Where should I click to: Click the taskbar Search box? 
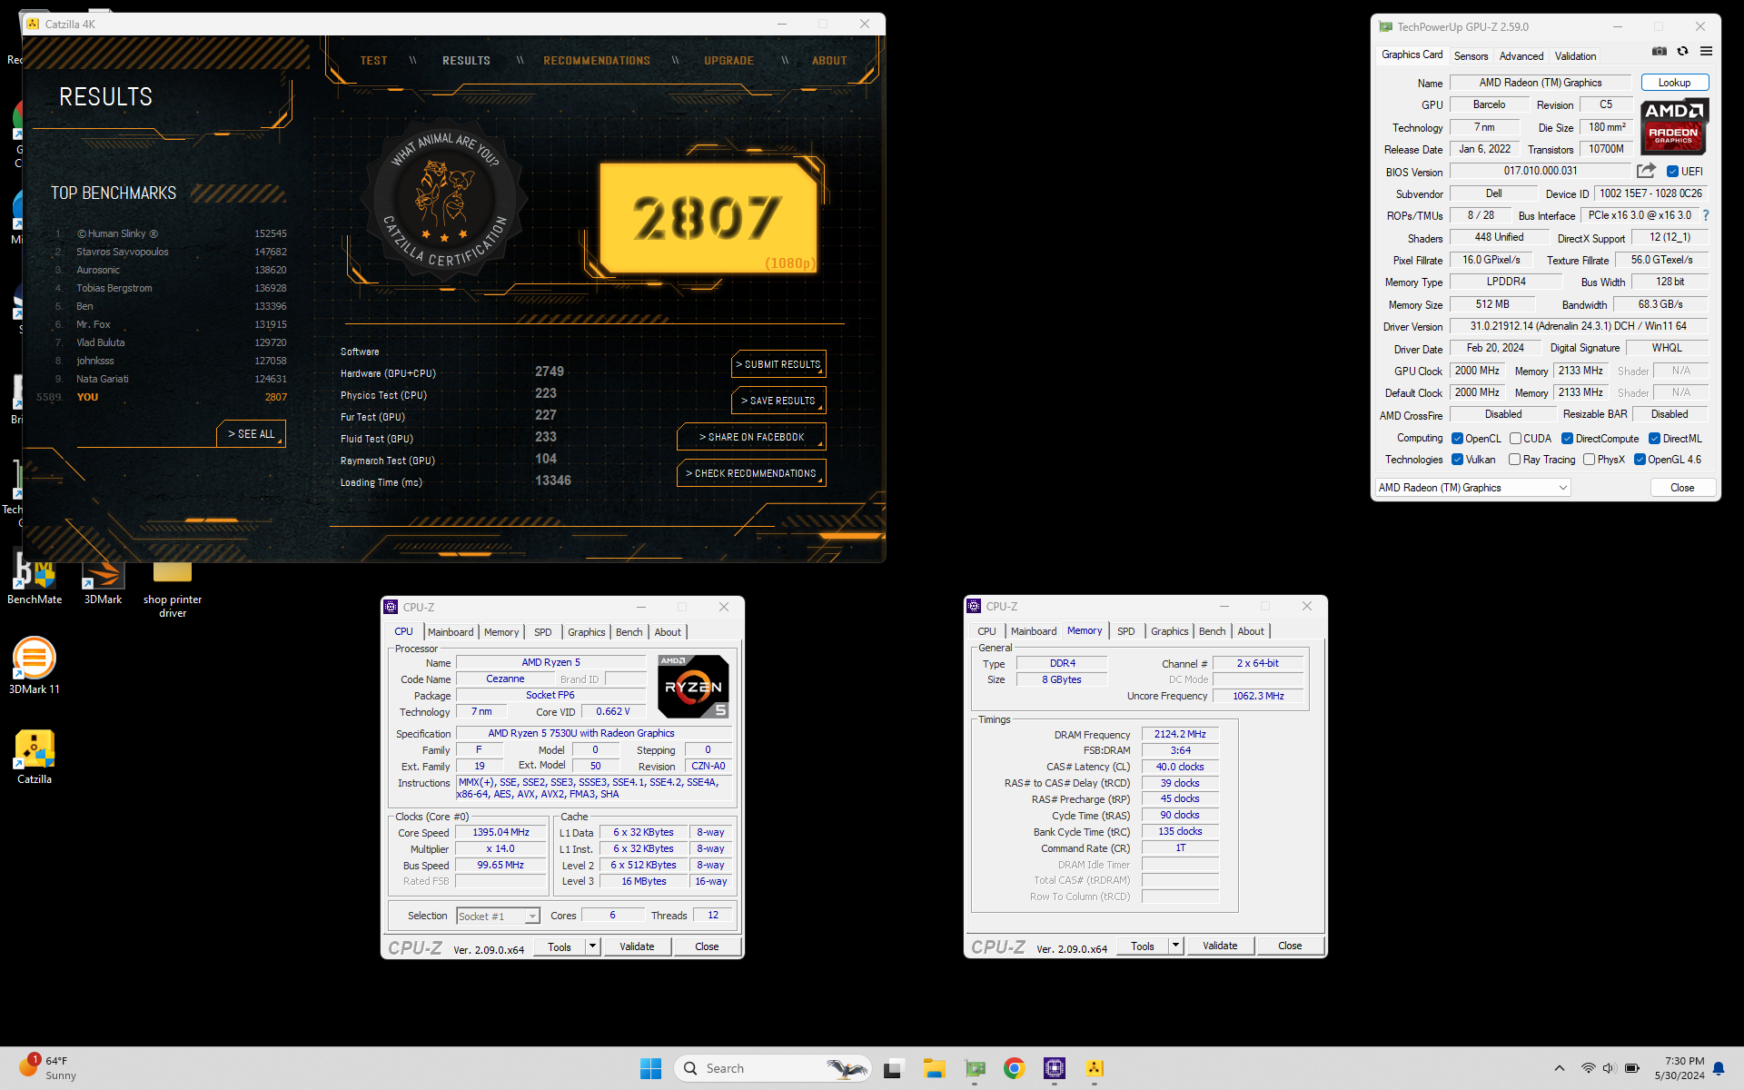[x=772, y=1068]
